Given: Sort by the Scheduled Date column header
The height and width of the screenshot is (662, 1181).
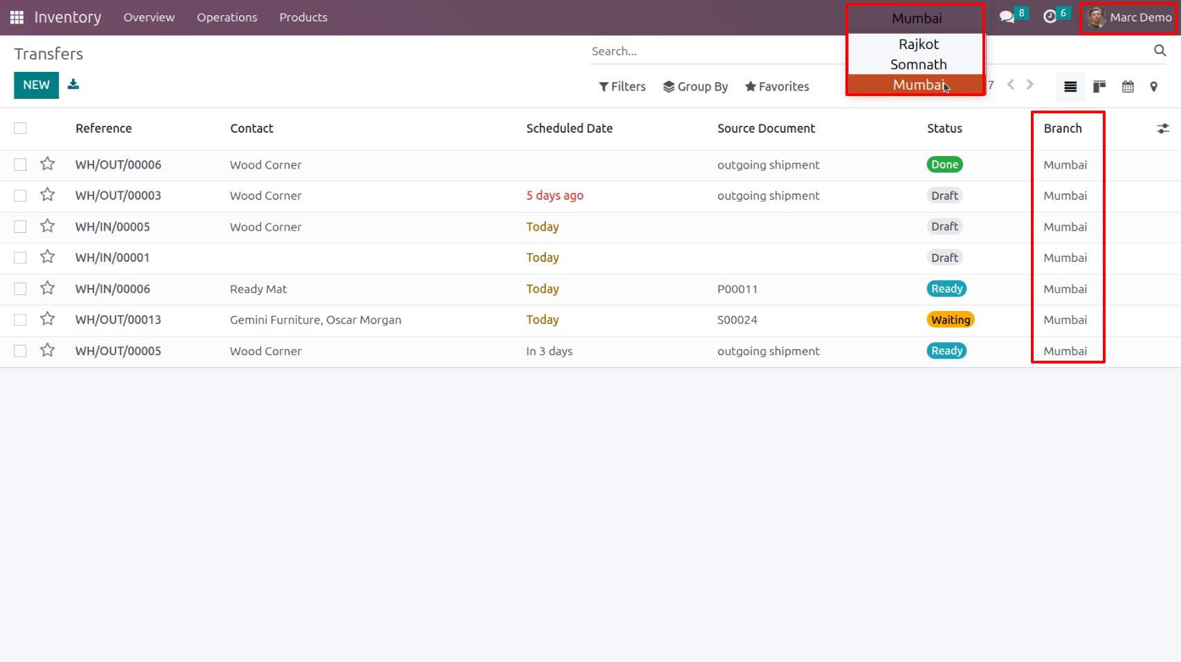Looking at the screenshot, I should click(569, 129).
